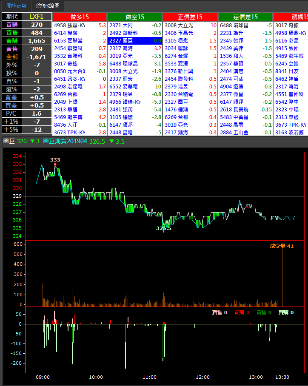Image resolution: width=308 pixels, height=386 pixels.
Task: Select stock 2481 強茂 row
Action: tap(135, 110)
